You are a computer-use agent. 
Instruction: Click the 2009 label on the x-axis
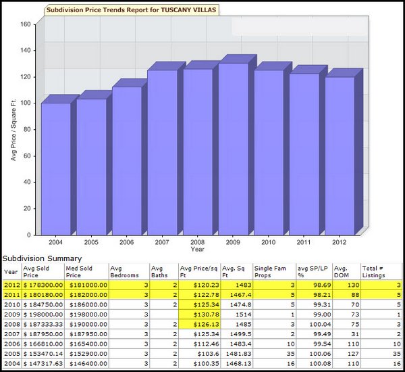pyautogui.click(x=233, y=242)
